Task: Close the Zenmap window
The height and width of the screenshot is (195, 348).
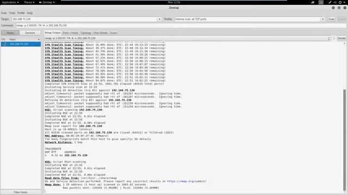Action: pos(345,8)
